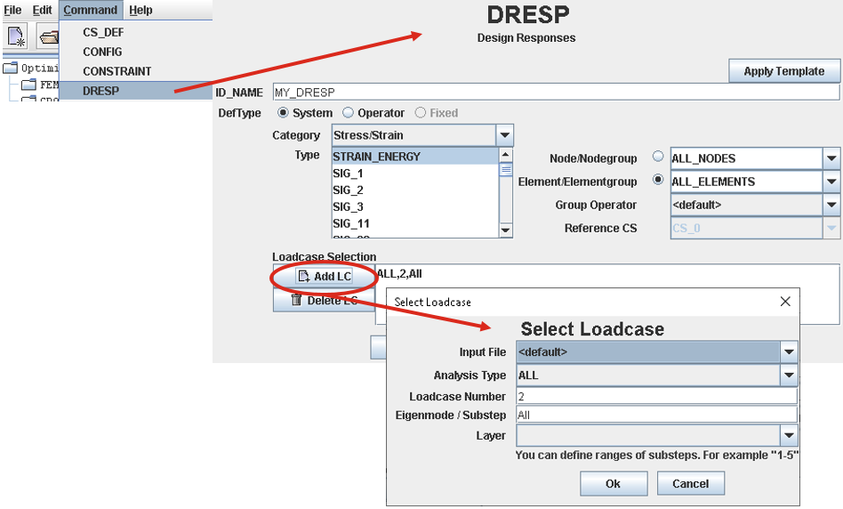Click the Type list scrollbar thumb
Screen dimensions: 843x509
point(505,169)
